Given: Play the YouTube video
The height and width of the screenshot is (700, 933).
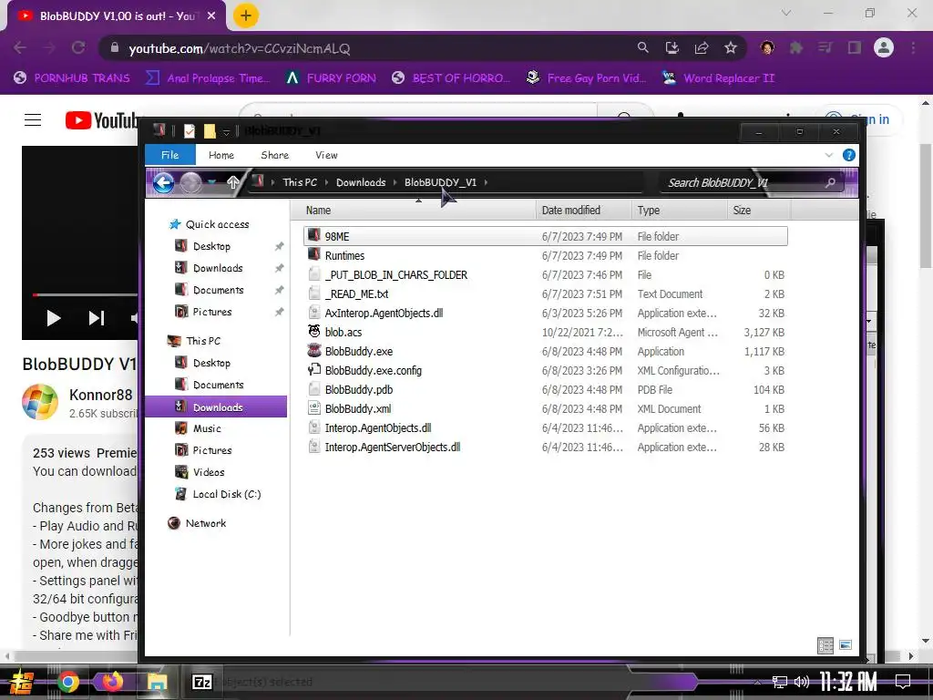Looking at the screenshot, I should (x=54, y=318).
